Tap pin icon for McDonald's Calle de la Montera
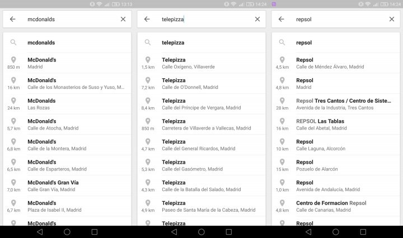 pos(13,141)
